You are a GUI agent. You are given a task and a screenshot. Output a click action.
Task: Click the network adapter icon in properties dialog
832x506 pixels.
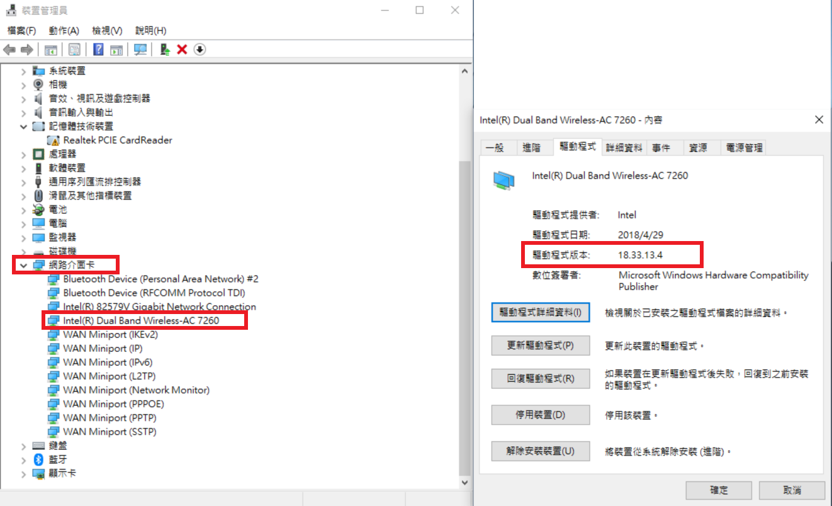click(503, 181)
